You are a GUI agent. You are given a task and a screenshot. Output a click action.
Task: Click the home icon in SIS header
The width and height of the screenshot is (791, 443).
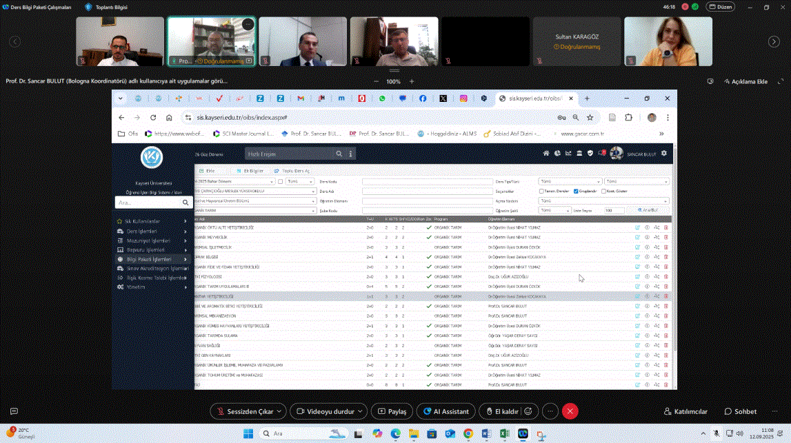point(546,154)
